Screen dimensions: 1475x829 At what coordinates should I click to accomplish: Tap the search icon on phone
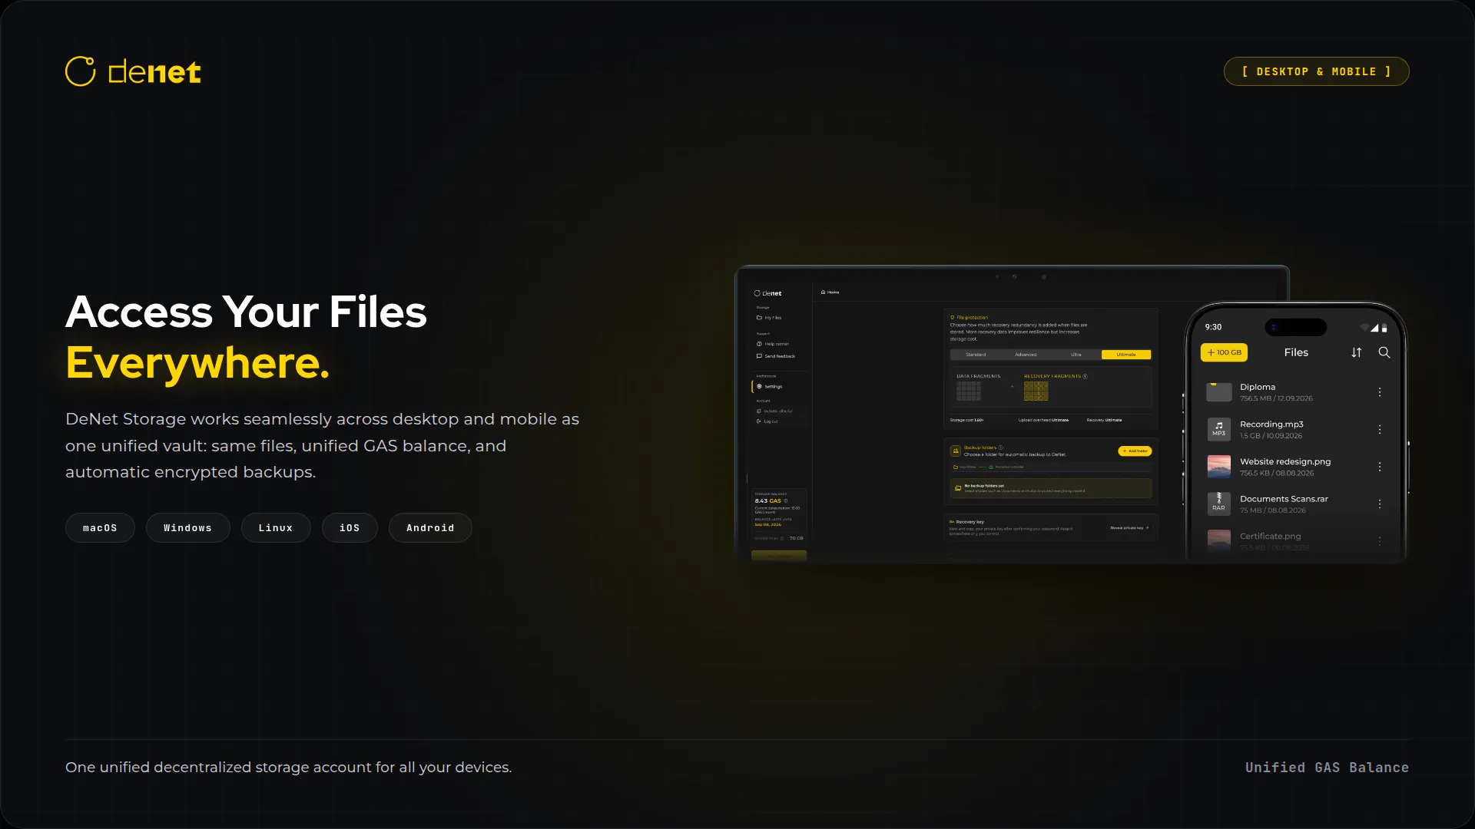coord(1384,352)
